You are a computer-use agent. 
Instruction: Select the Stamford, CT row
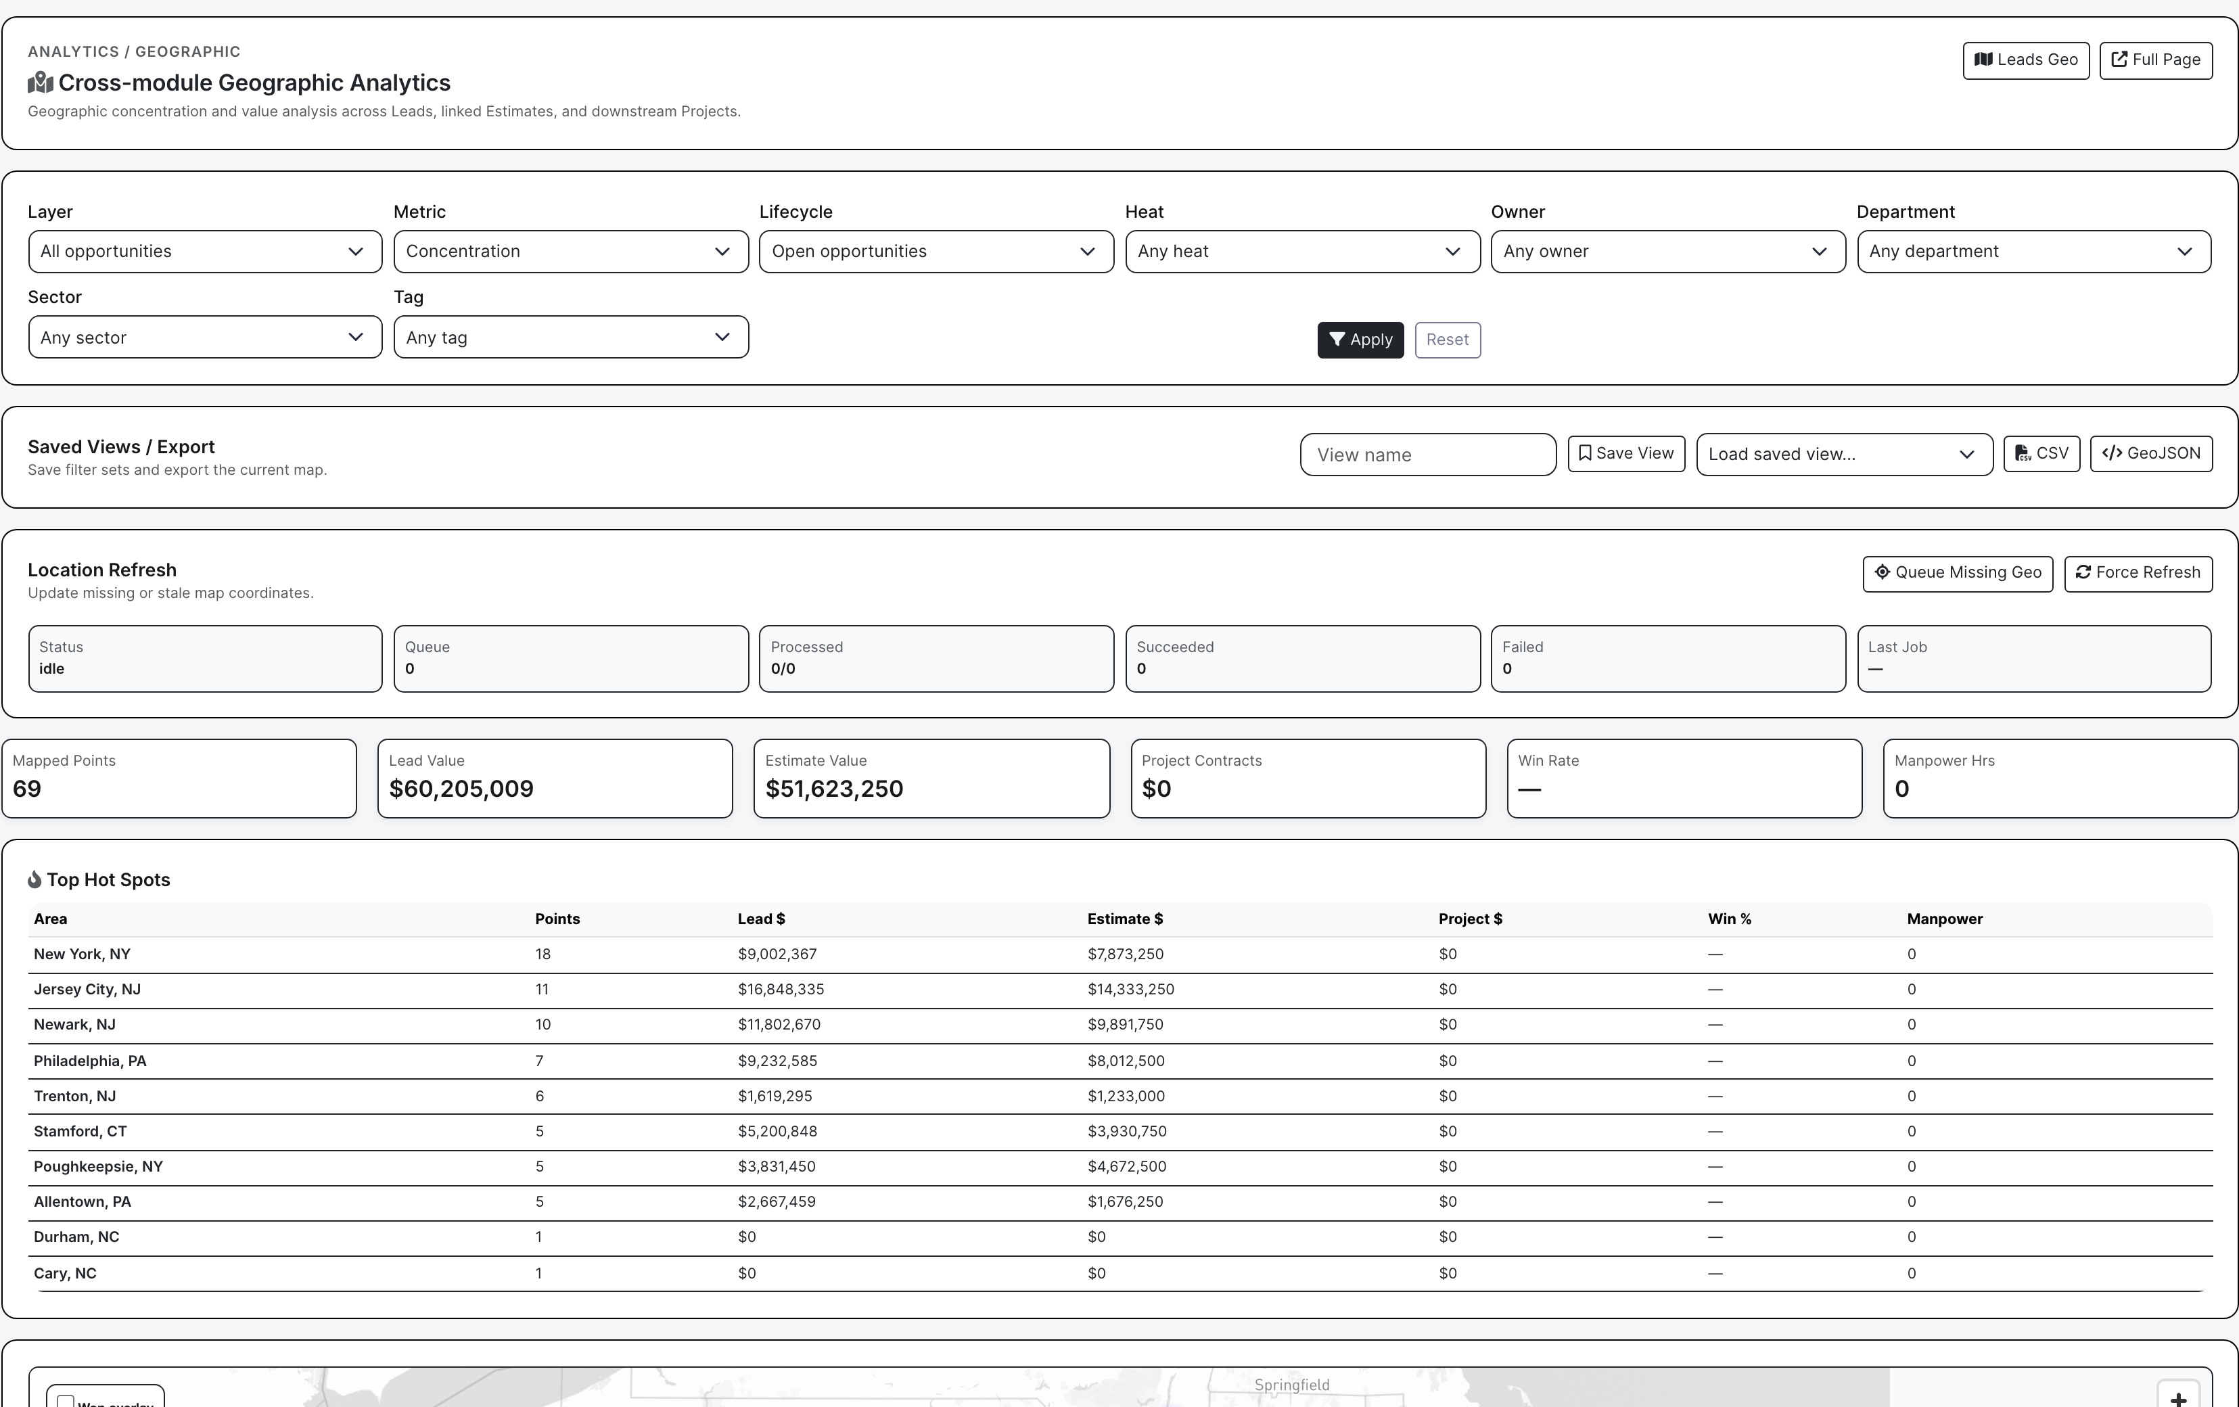pyautogui.click(x=1119, y=1132)
